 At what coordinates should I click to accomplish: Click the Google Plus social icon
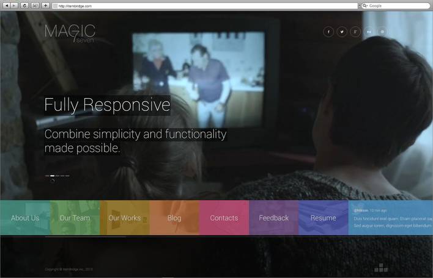point(355,32)
